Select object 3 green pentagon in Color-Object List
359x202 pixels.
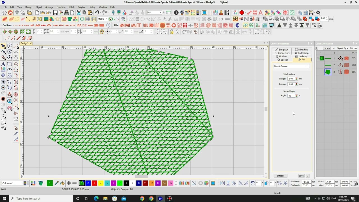pyautogui.click(x=328, y=72)
